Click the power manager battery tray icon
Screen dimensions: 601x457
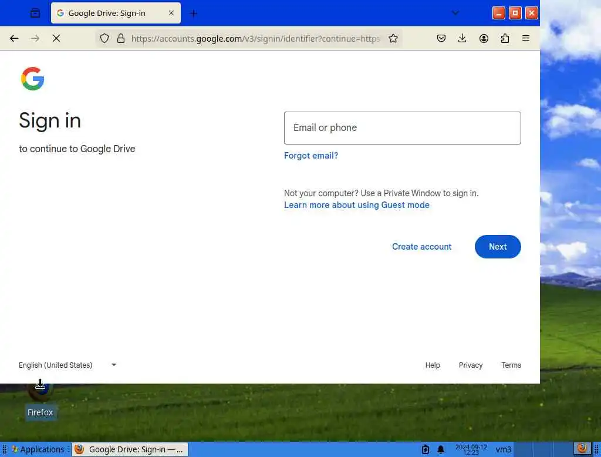[426, 449]
